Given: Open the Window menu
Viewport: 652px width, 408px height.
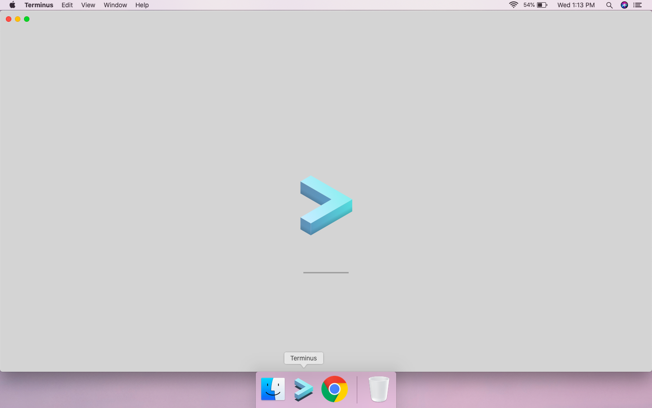Looking at the screenshot, I should pos(115,5).
